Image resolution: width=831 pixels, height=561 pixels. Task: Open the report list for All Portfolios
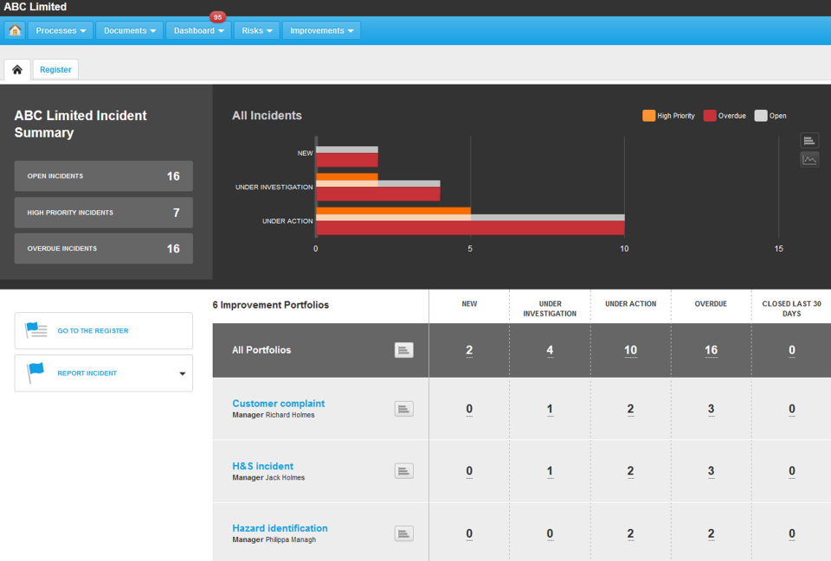[403, 350]
